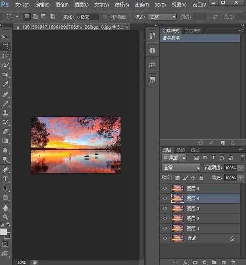Select the Lasso tool
Image resolution: width=246 pixels, height=265 pixels.
[x=6, y=56]
